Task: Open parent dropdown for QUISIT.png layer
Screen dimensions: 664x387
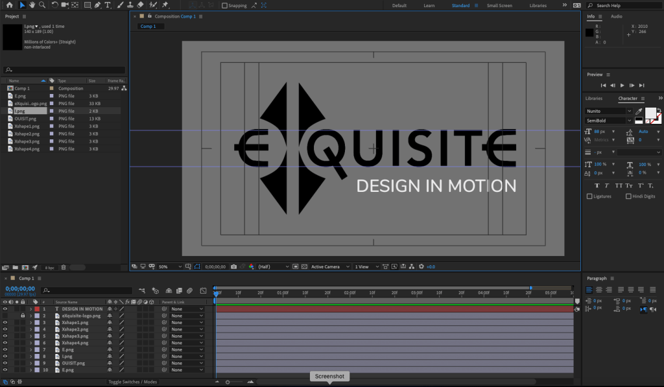Action: [187, 363]
